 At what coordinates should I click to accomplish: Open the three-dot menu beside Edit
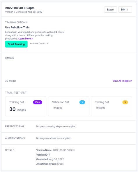coord(128,10)
